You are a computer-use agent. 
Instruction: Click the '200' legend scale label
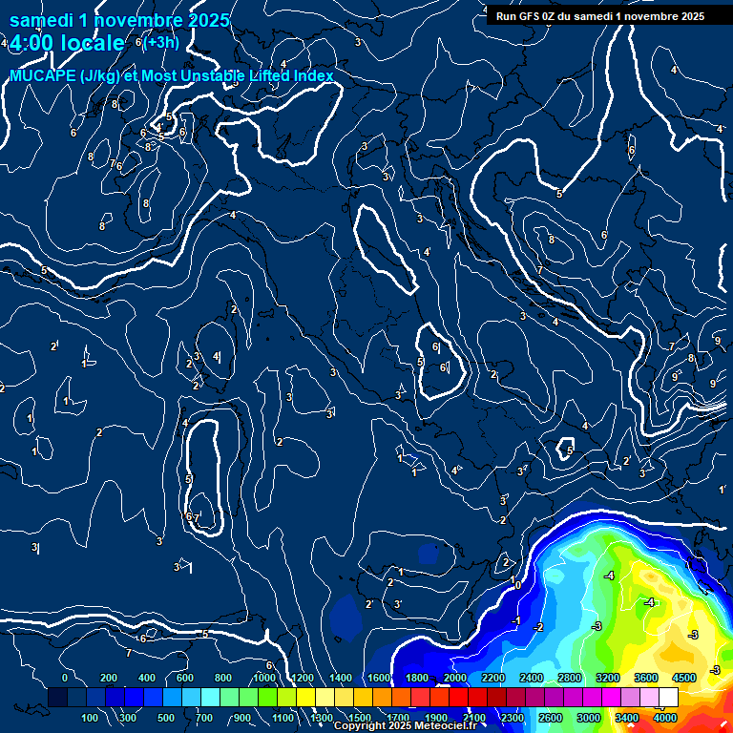(109, 678)
